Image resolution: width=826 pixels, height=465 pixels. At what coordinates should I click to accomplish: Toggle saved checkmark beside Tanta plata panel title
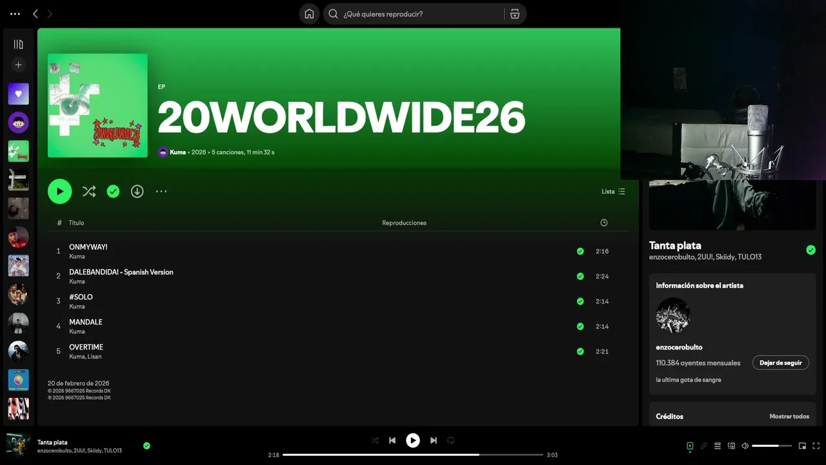point(811,250)
